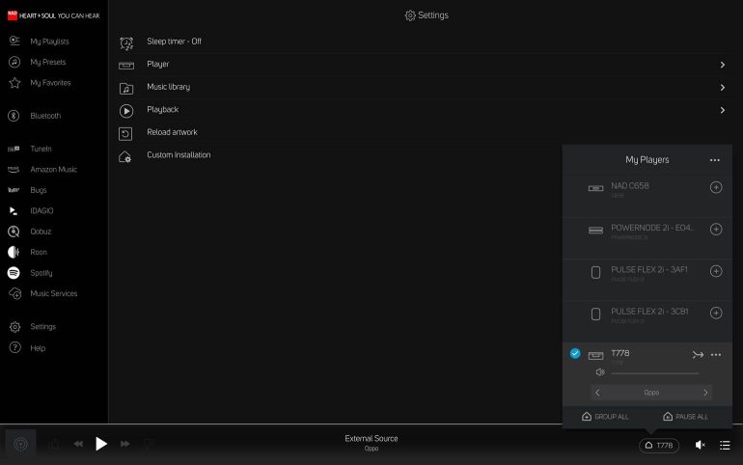The image size is (743, 465).
Task: Adjust the T778 volume slider
Action: pyautogui.click(x=654, y=372)
